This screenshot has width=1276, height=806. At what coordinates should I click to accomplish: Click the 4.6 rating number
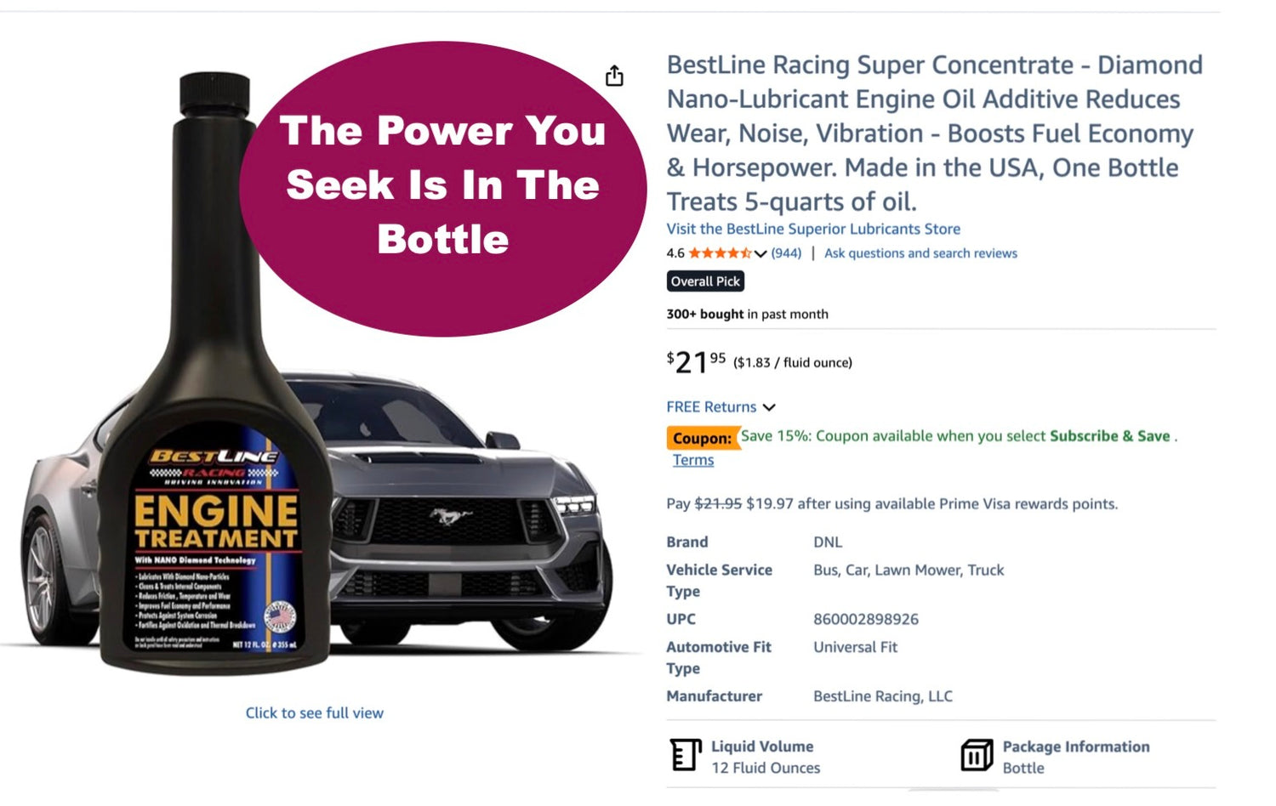click(x=675, y=253)
